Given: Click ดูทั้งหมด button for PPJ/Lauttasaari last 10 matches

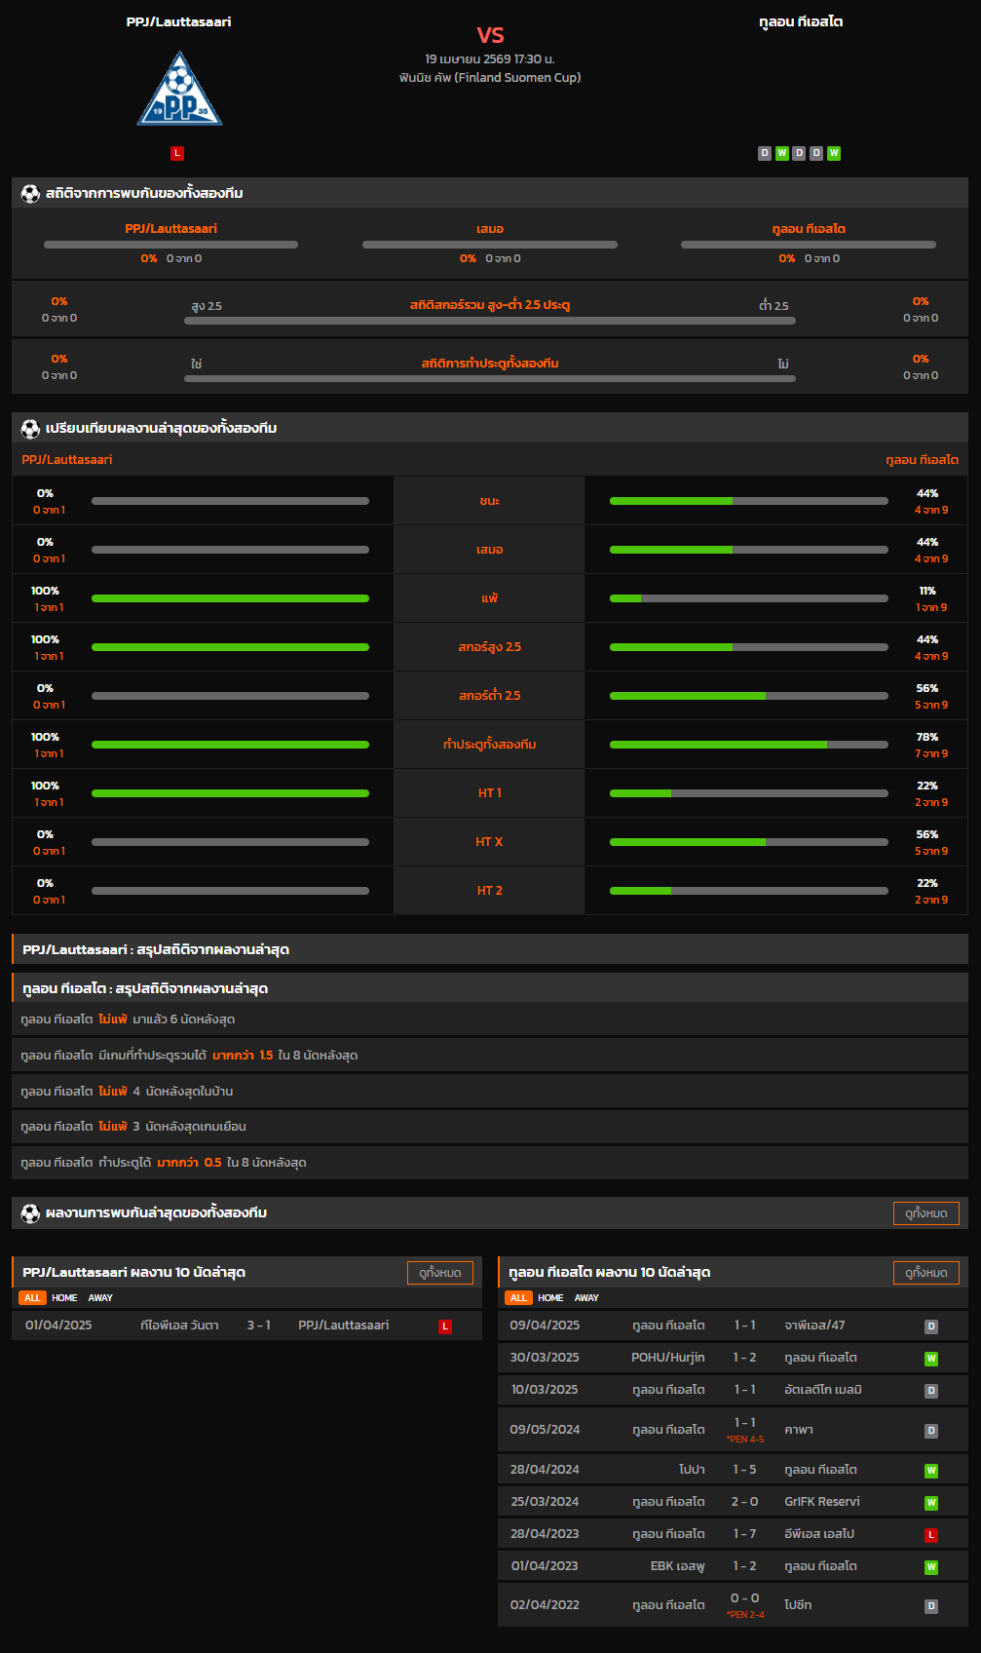Looking at the screenshot, I should click(x=439, y=1273).
